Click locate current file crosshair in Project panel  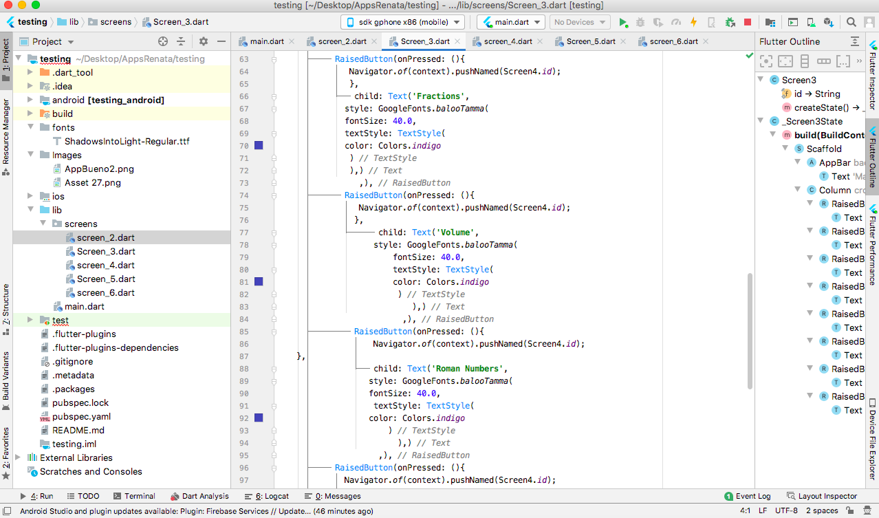tap(163, 41)
